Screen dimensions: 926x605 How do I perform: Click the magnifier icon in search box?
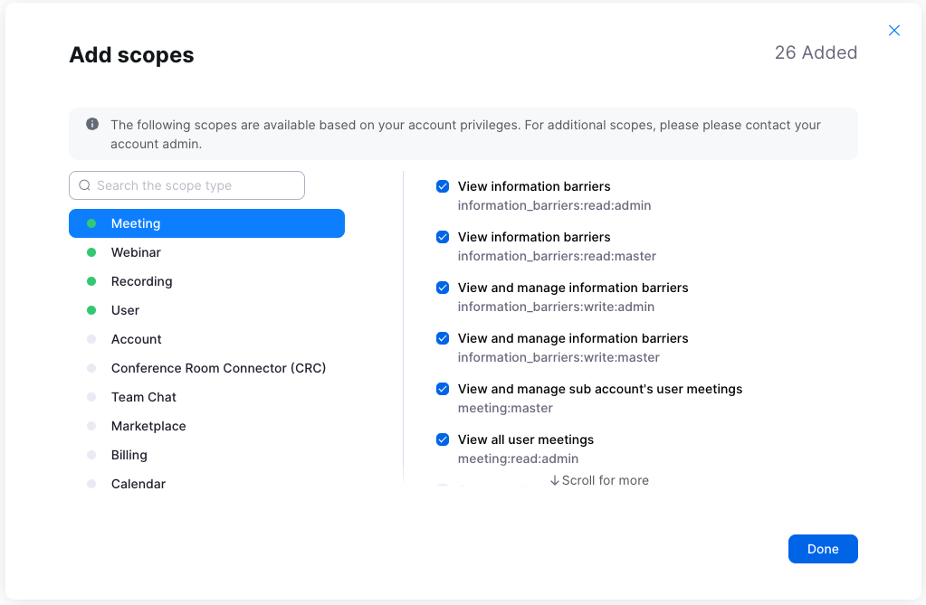click(x=85, y=185)
